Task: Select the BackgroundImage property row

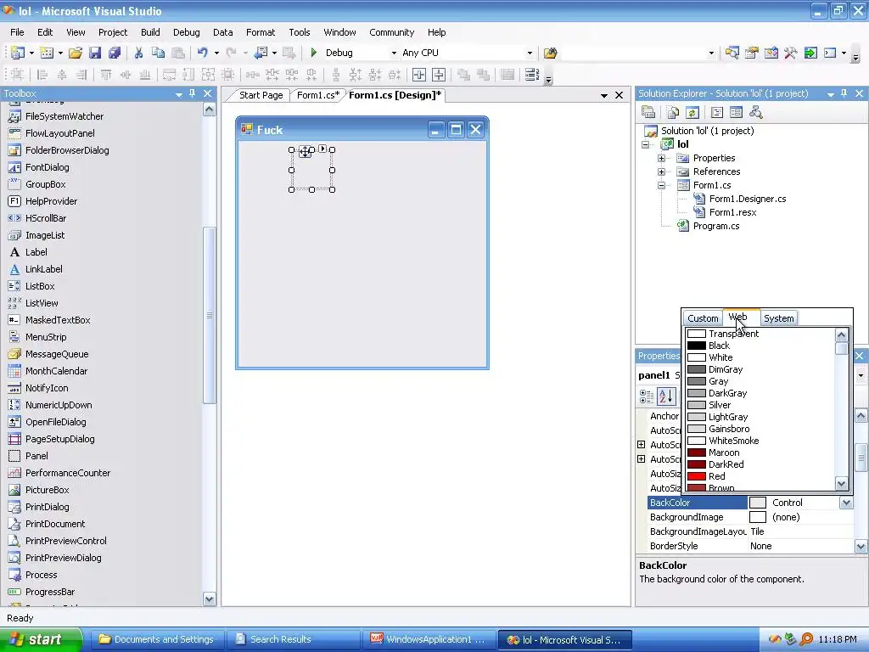Action: pos(750,517)
